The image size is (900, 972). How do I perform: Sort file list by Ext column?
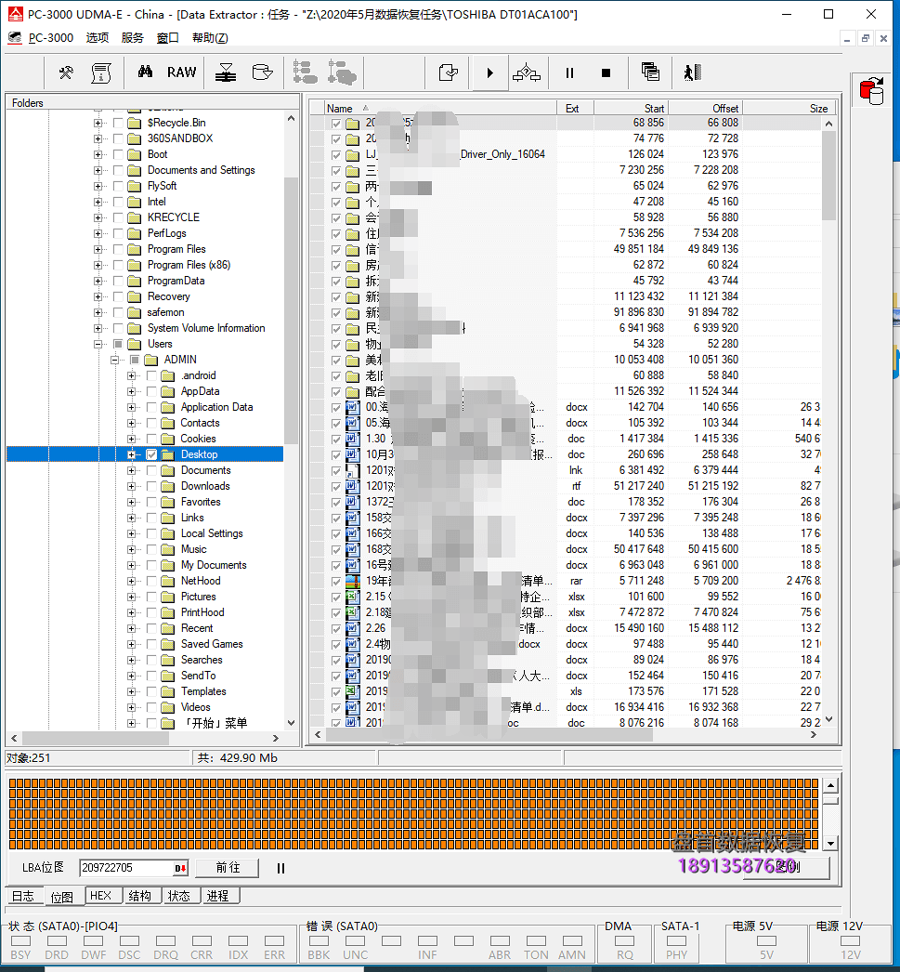pyautogui.click(x=575, y=108)
